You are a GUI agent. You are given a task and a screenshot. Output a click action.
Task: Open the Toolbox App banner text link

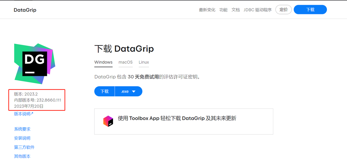pyautogui.click(x=177, y=118)
